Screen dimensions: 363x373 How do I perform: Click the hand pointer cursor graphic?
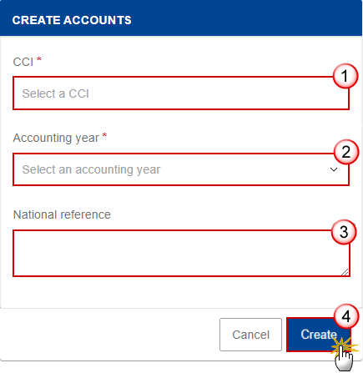tap(344, 357)
